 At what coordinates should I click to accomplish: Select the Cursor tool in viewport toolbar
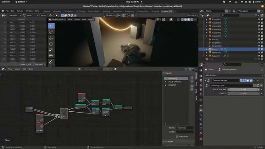51,32
